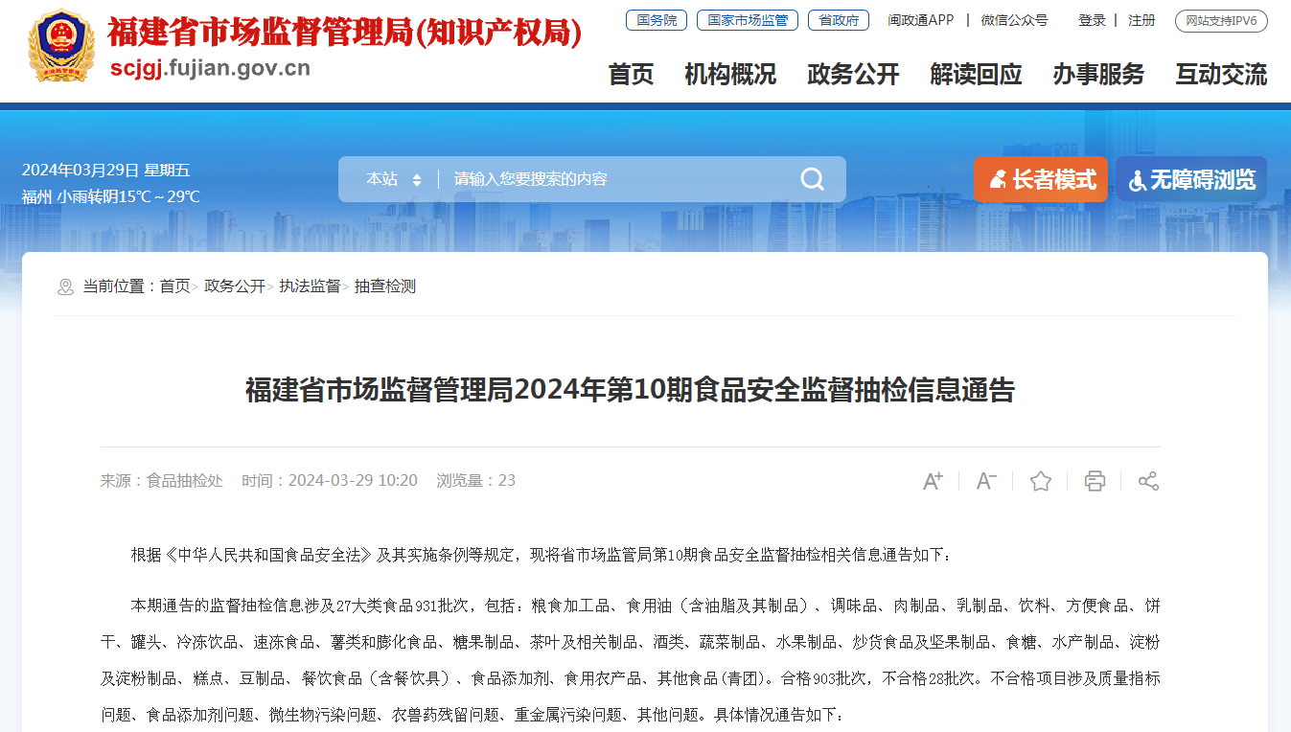Expand the 办事服务 navigation menu
This screenshot has height=732, width=1291.
coord(1098,74)
